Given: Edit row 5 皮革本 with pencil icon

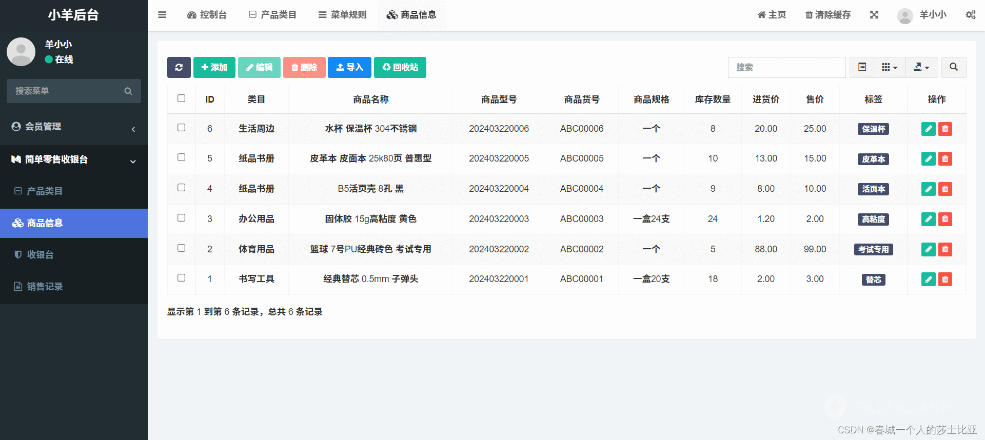Looking at the screenshot, I should (929, 159).
